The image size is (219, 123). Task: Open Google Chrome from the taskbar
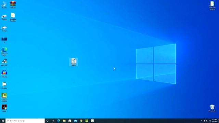pyautogui.click(x=81, y=121)
